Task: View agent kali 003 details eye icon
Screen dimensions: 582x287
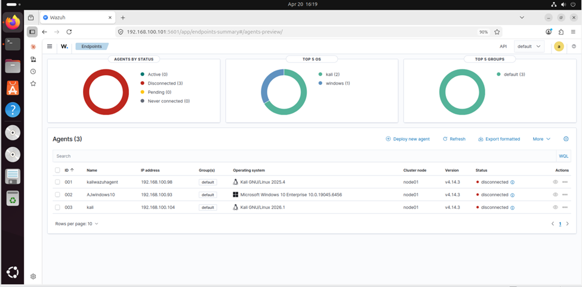Action: pyautogui.click(x=555, y=207)
